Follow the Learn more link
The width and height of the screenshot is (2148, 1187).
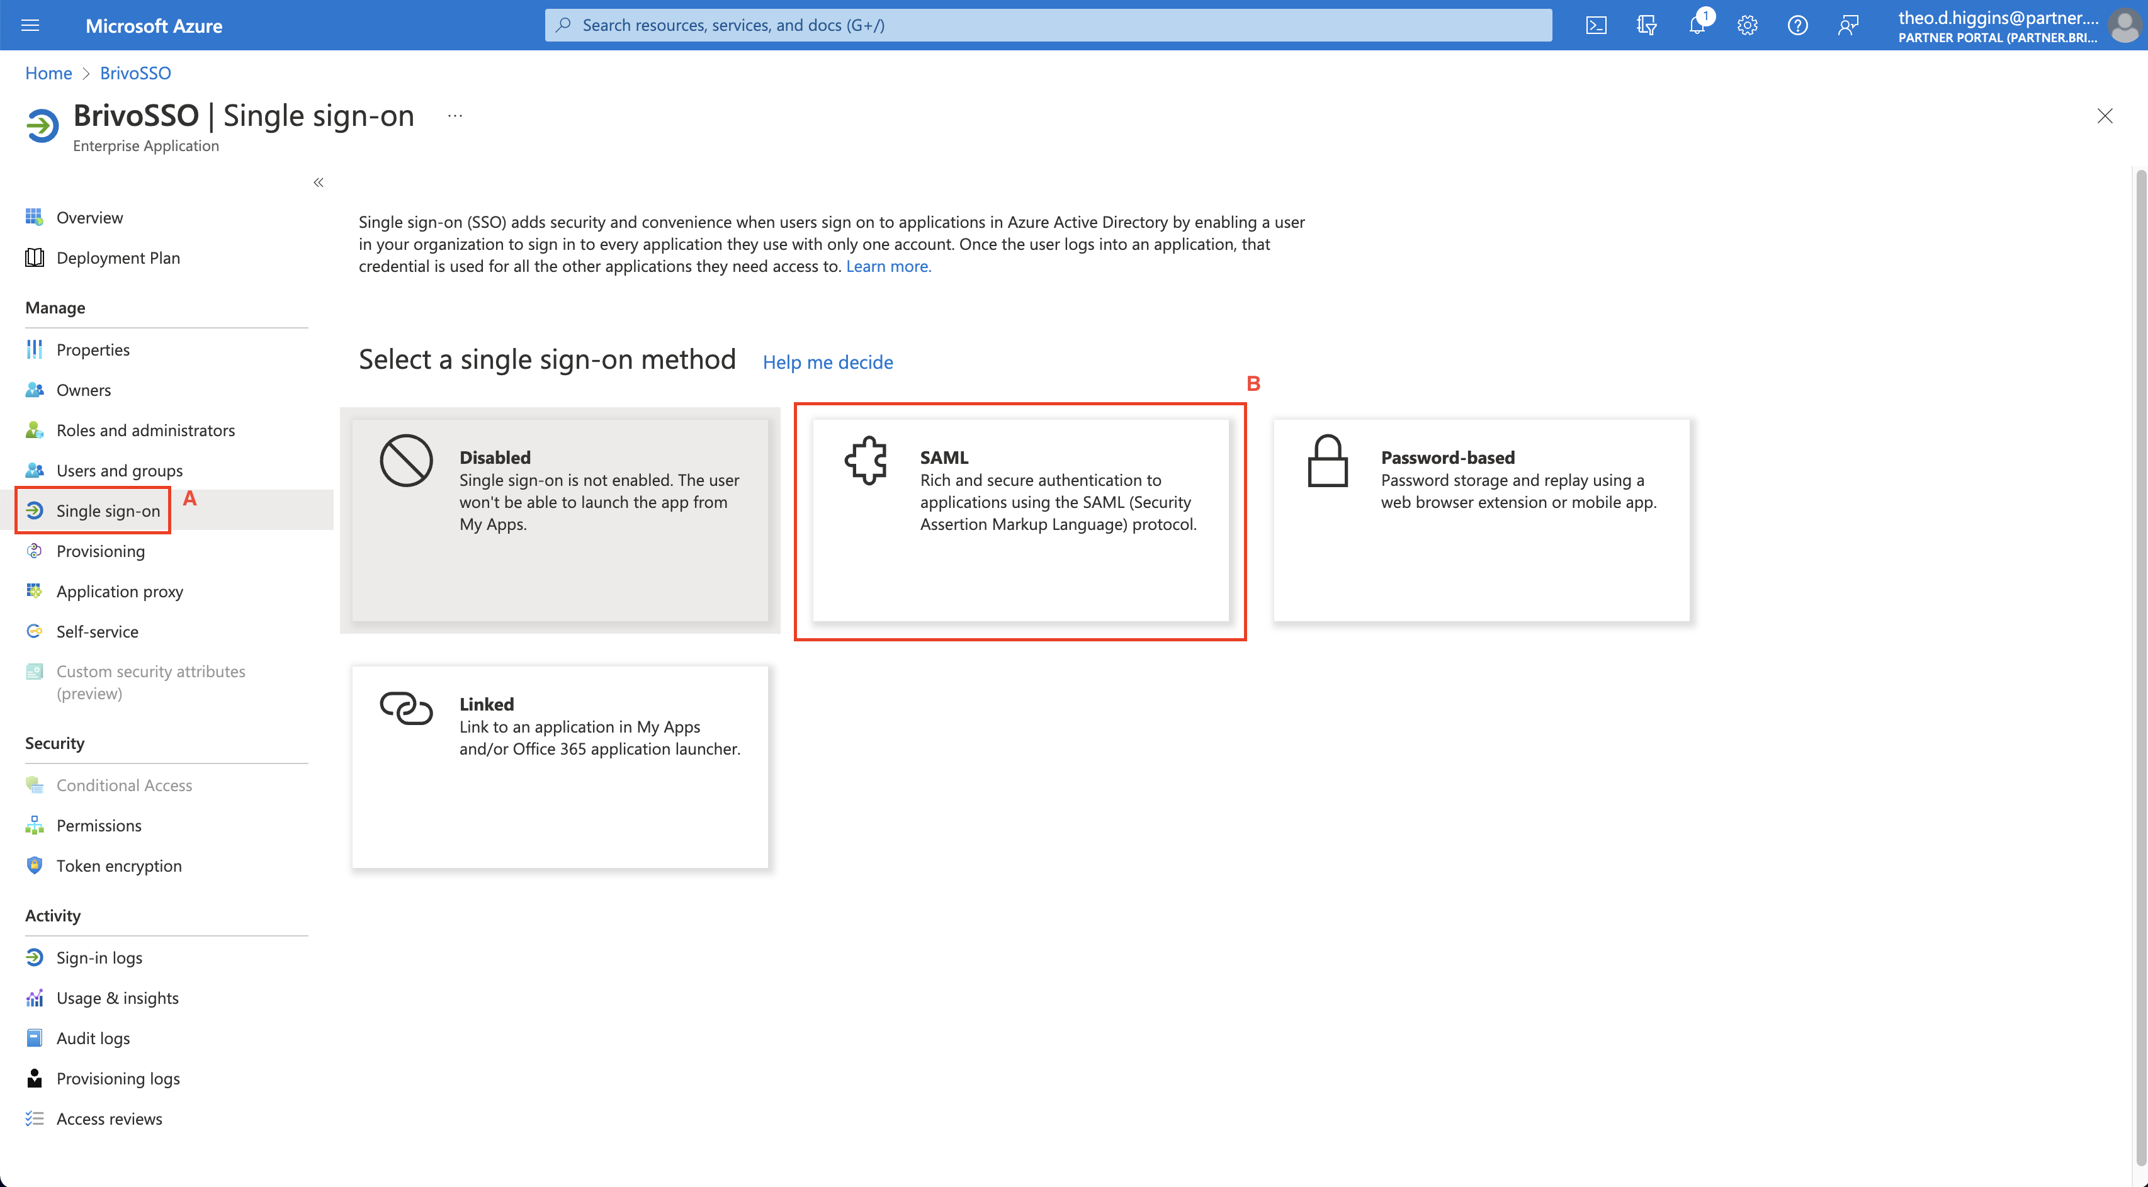point(888,266)
